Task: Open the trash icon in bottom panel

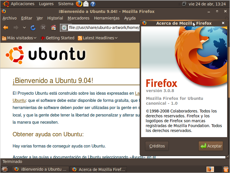Action: (x=226, y=169)
